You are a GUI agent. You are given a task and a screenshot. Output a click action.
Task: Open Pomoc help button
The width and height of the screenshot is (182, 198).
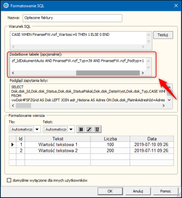(165, 191)
